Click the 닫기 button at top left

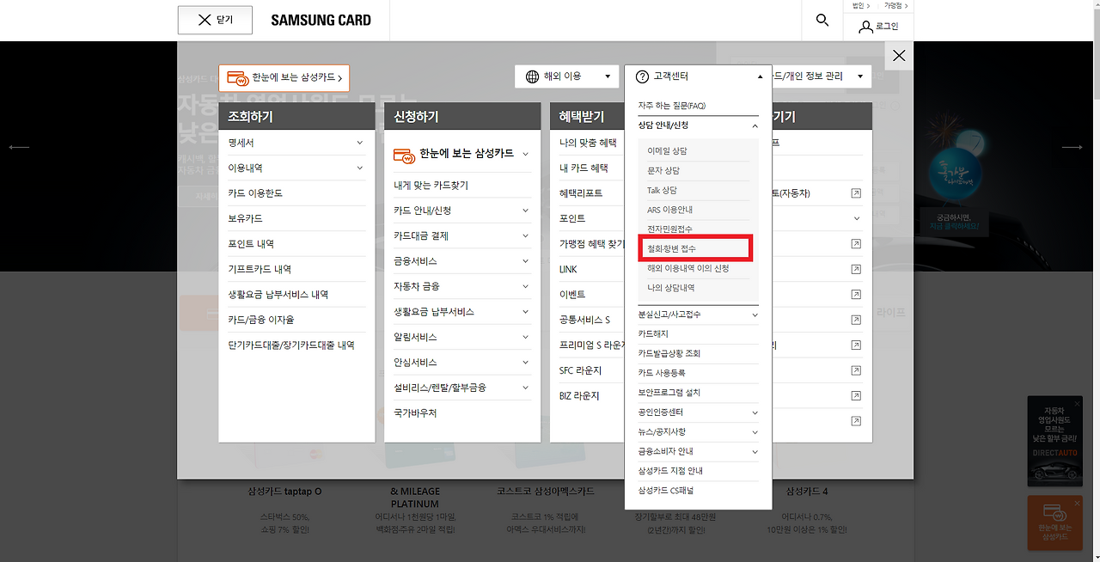pos(215,20)
